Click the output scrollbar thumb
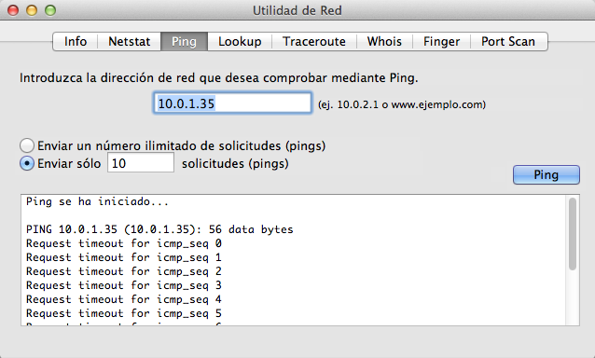595x358 pixels. tap(573, 234)
